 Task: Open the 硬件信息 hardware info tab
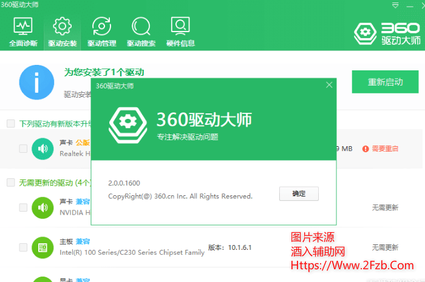pos(180,32)
